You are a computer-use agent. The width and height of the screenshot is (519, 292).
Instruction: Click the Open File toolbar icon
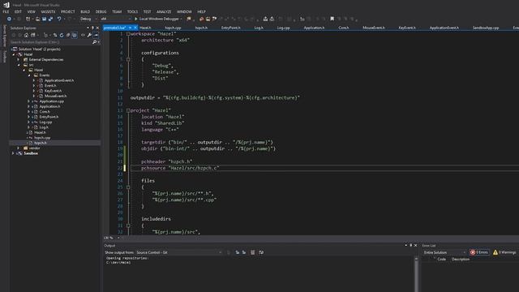click(x=38, y=19)
